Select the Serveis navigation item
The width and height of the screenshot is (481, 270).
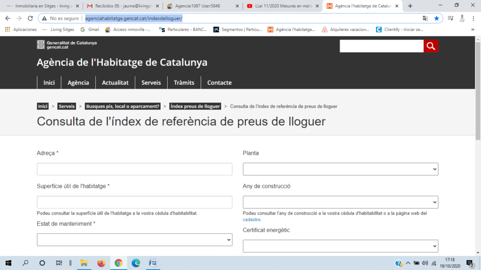(x=151, y=82)
